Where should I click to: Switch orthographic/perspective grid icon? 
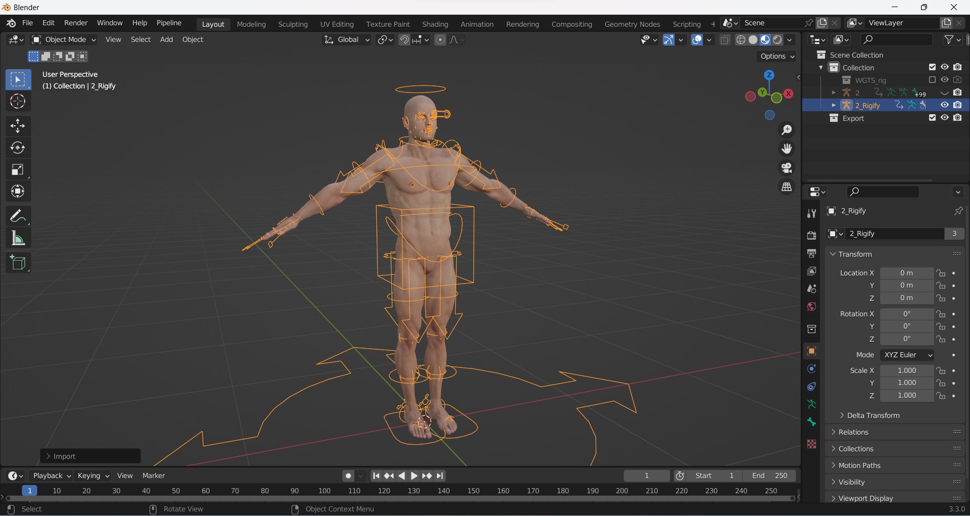[787, 187]
